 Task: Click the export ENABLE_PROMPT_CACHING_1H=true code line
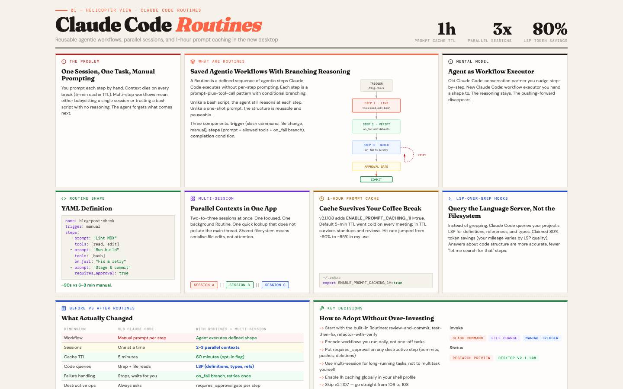(363, 283)
